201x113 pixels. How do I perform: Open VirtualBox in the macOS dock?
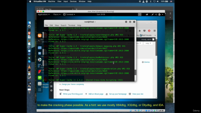pos(29,47)
